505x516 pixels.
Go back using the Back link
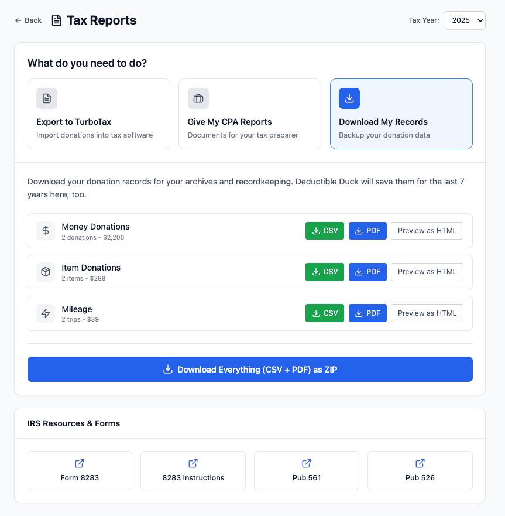pos(28,20)
